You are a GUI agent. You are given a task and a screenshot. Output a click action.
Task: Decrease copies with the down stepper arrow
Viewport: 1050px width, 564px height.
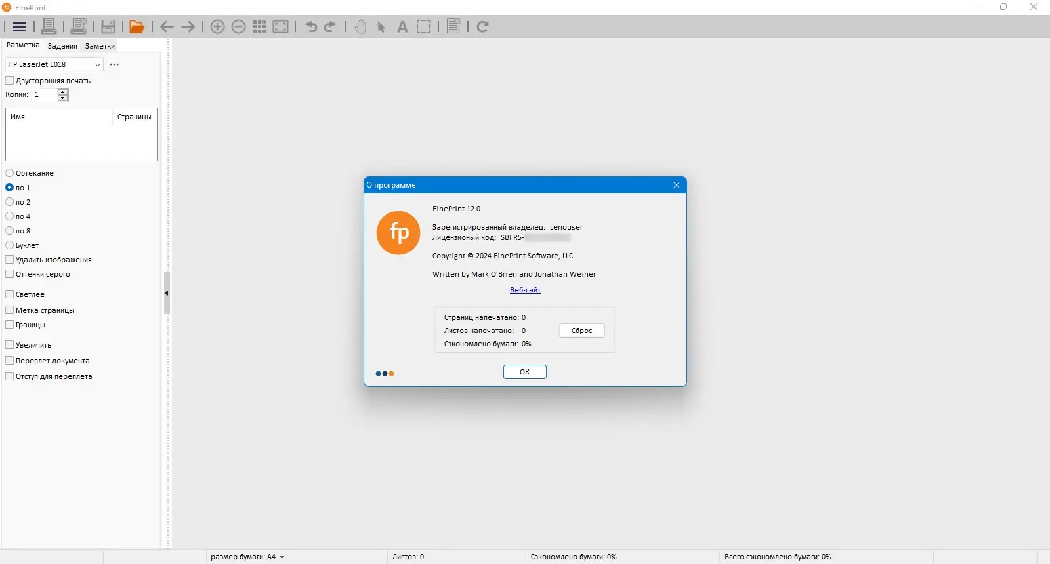pos(63,98)
